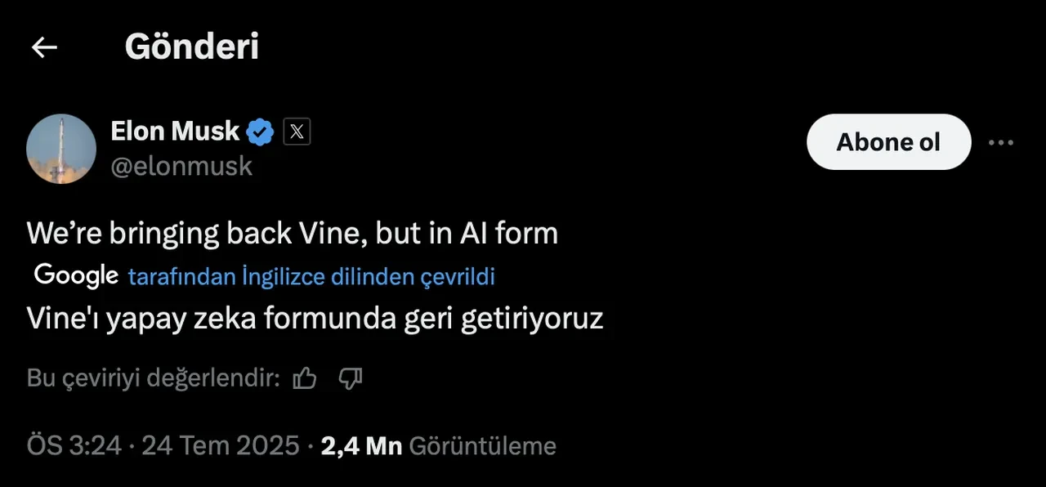Viewport: 1046px width, 487px height.
Task: Click the Görüntüleme views label
Action: point(482,446)
